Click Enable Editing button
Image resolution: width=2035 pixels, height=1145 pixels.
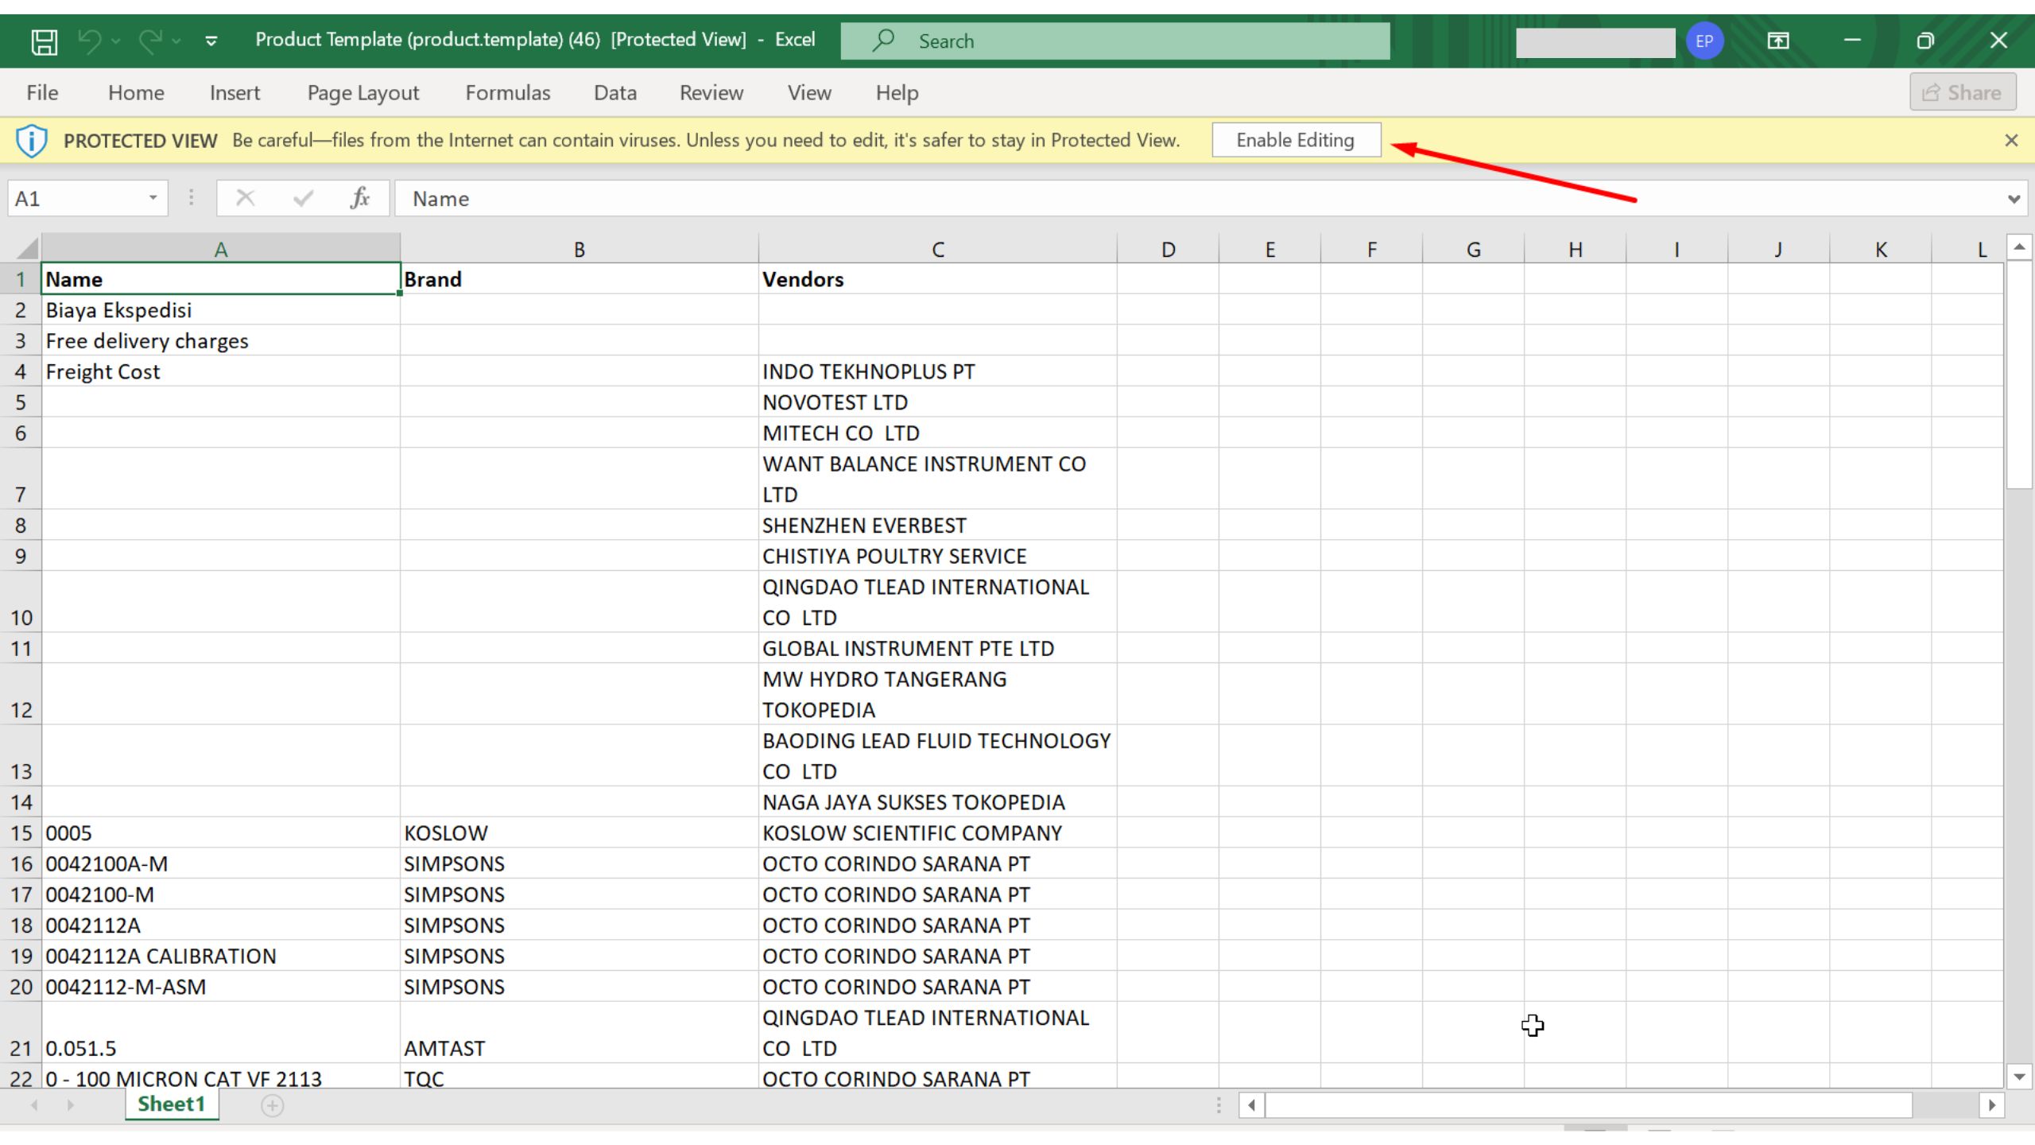coord(1296,140)
